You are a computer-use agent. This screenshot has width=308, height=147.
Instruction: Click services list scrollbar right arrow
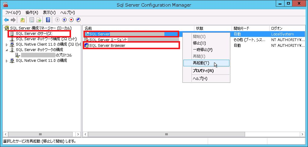point(303,134)
